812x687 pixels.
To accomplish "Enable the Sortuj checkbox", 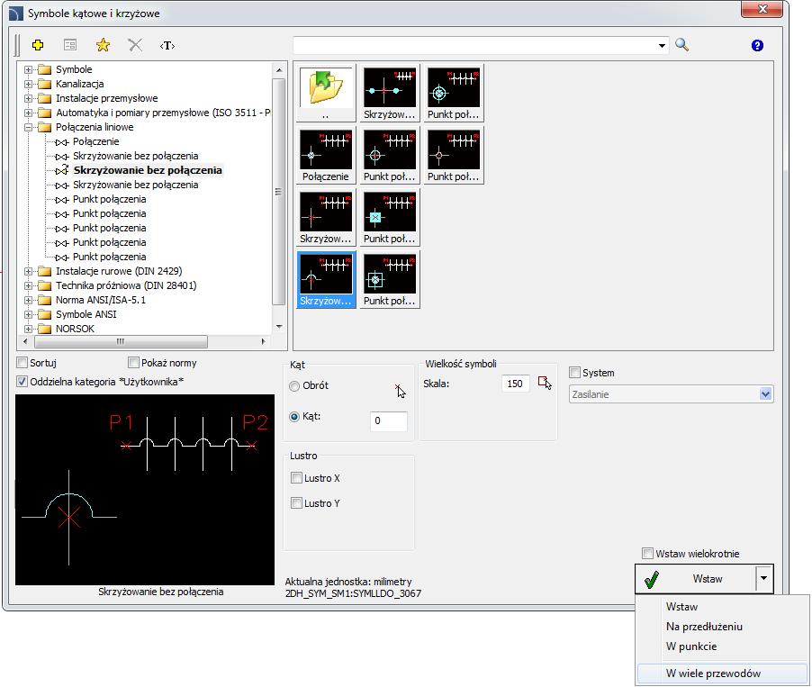I will [22, 362].
